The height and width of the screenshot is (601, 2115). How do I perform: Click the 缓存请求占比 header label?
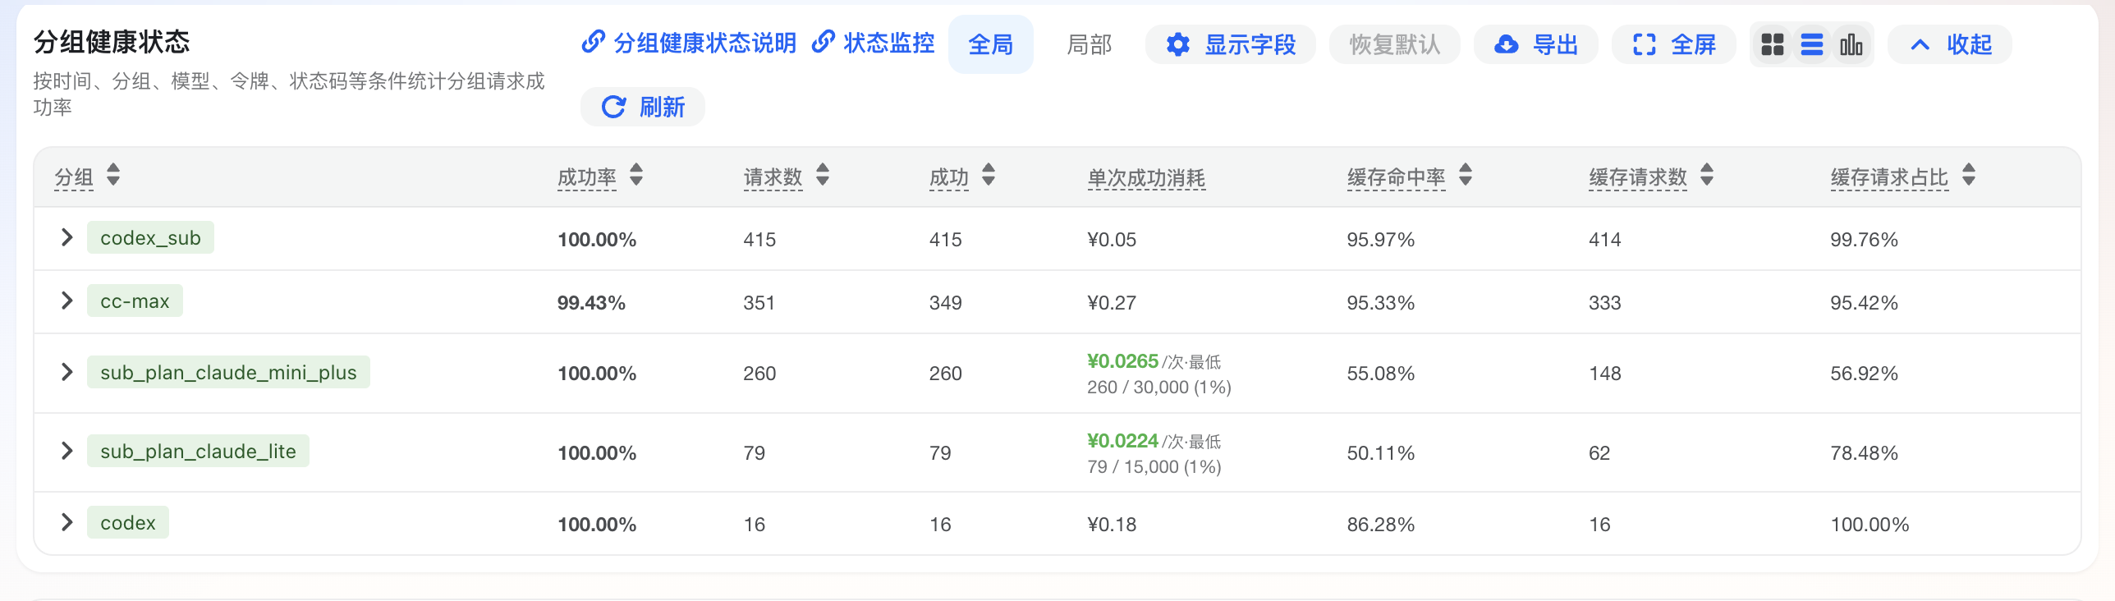[1889, 177]
